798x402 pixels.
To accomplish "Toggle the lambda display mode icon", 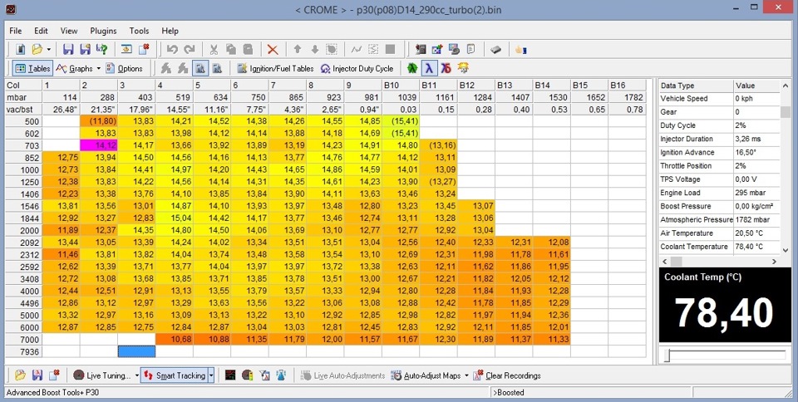I will coord(429,68).
